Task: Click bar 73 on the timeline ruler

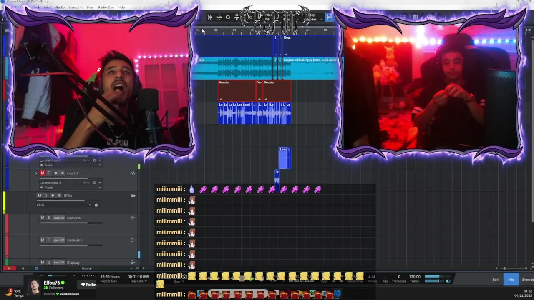Action: point(307,30)
